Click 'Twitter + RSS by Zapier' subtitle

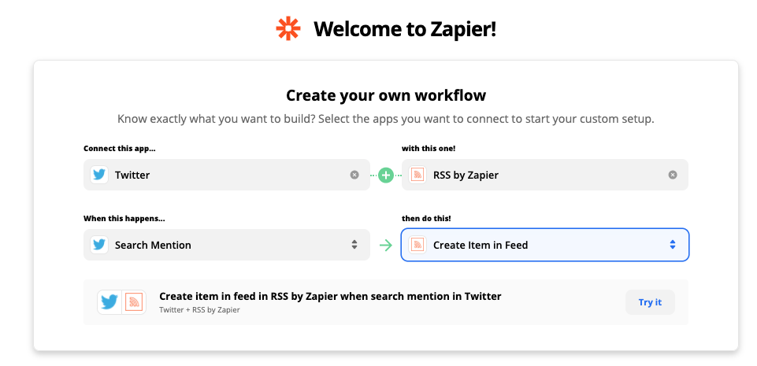point(199,309)
